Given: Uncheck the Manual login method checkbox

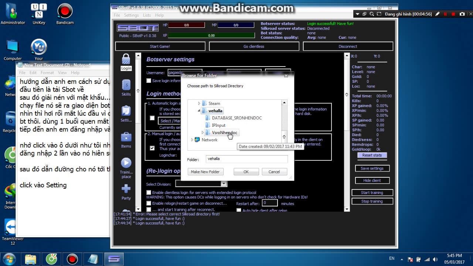Looking at the screenshot, I should [x=152, y=148].
